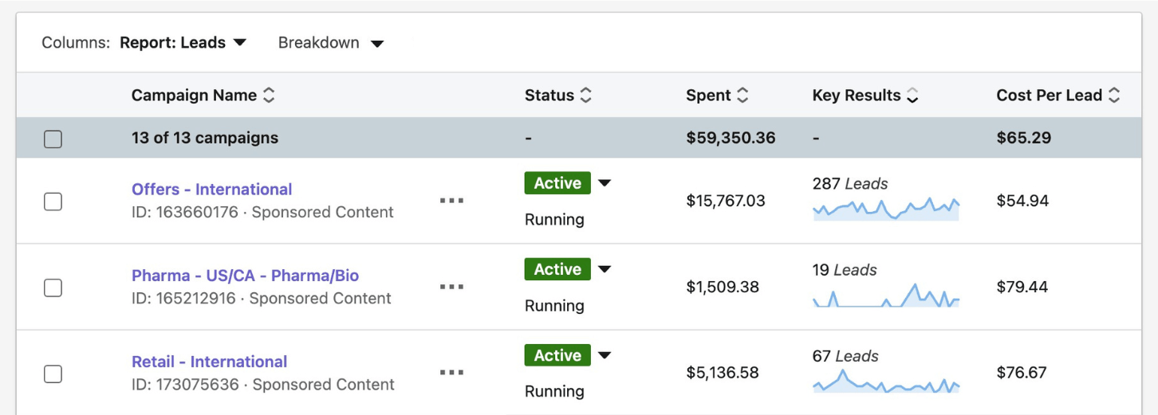
Task: Click the Status column sort icon
Action: click(x=585, y=96)
